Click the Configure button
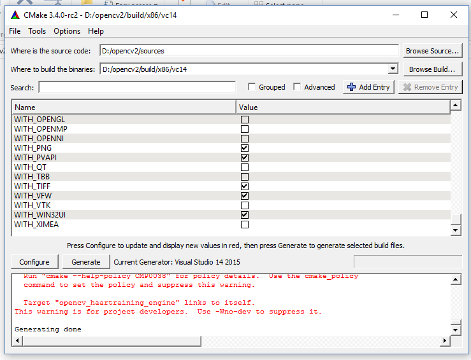Screen dimensions: 471x360 (34, 262)
